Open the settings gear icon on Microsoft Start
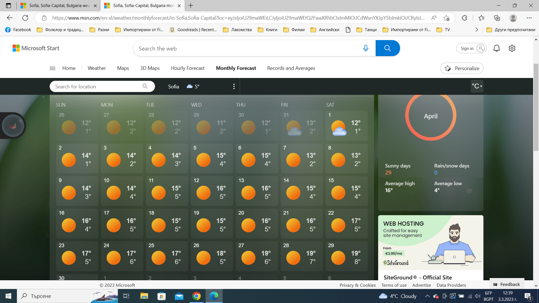The image size is (539, 303). (x=512, y=48)
